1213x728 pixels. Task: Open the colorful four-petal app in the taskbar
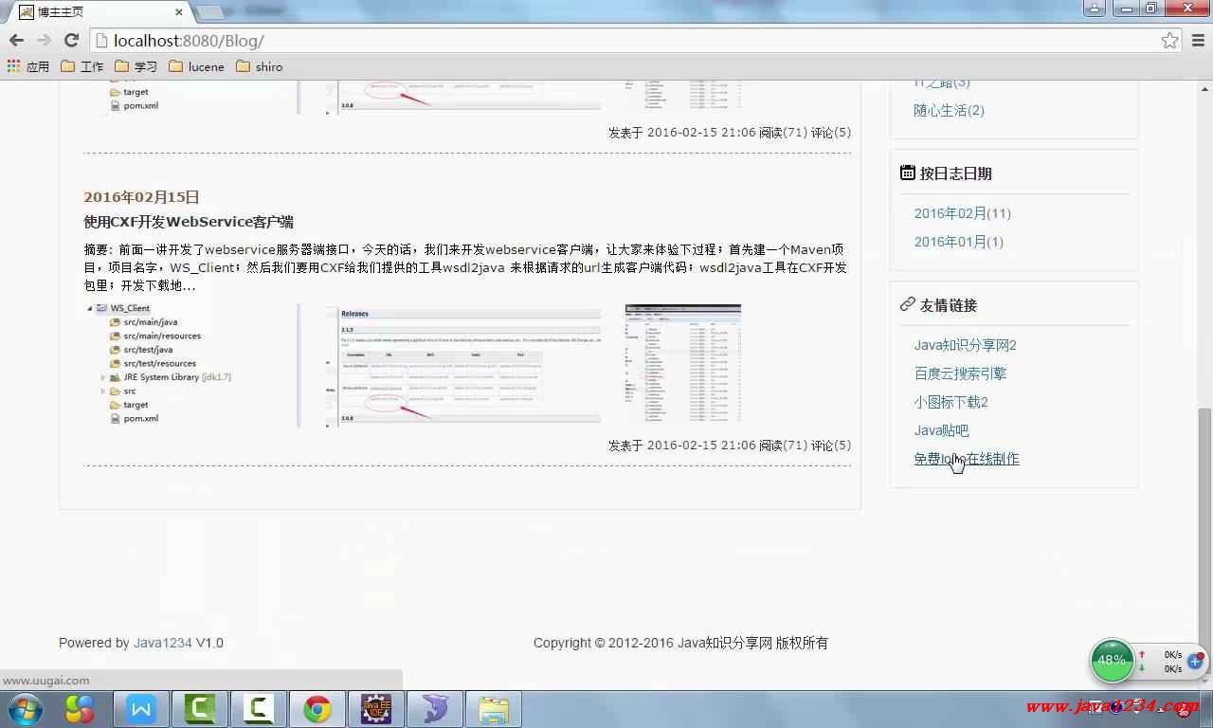(x=81, y=709)
